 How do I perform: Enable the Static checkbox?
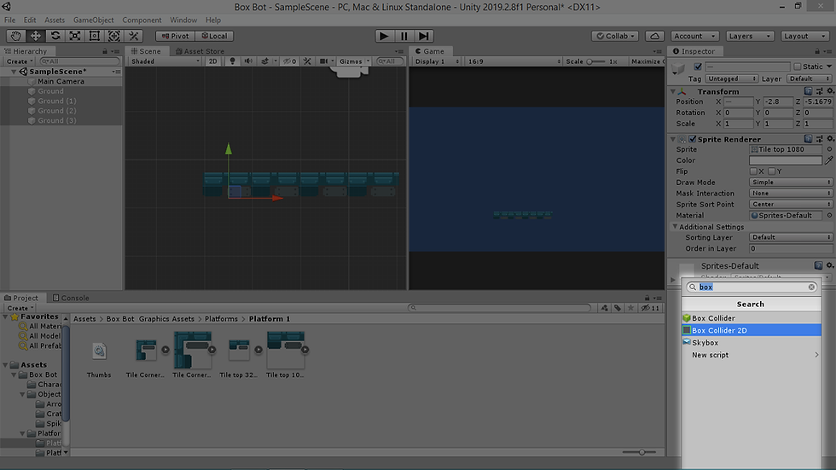click(x=798, y=67)
